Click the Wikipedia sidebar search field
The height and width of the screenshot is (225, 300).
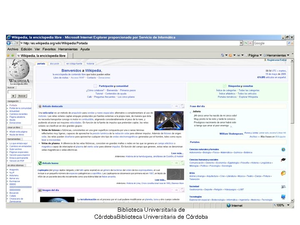click(19, 92)
